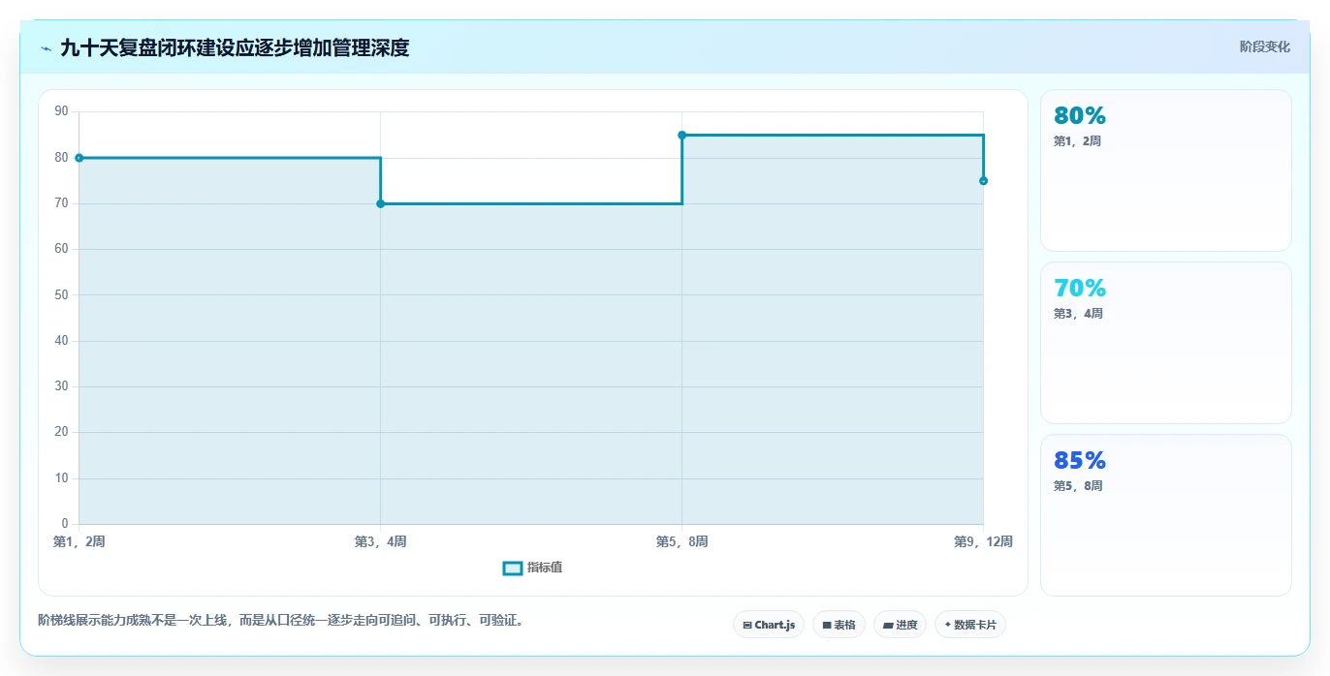
Task: Click the y-axis value 50
Action: click(x=62, y=294)
